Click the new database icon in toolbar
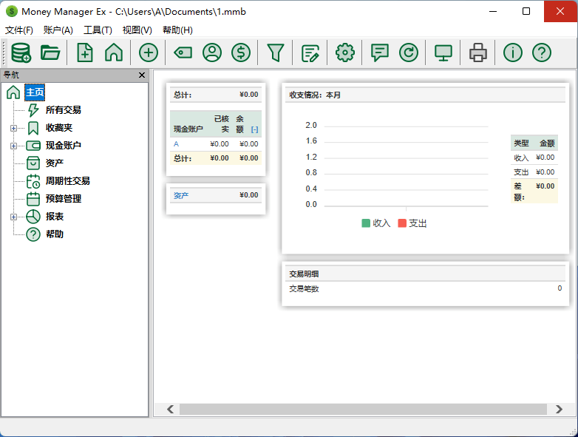The width and height of the screenshot is (578, 437). (x=21, y=52)
